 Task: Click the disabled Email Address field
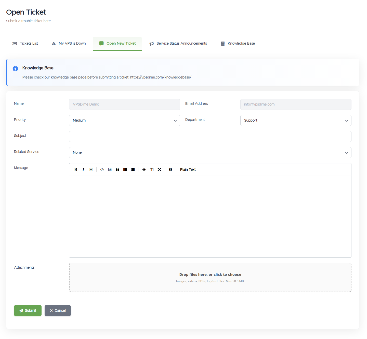296,104
